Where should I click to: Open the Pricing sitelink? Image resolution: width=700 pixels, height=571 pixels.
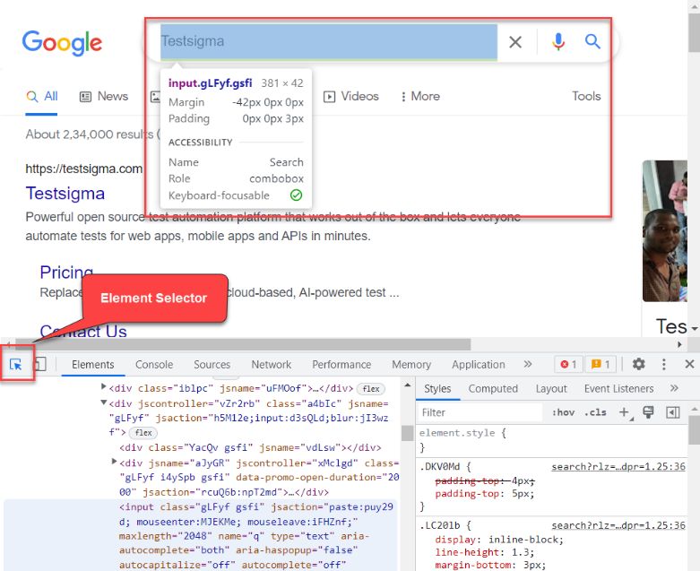tap(66, 273)
